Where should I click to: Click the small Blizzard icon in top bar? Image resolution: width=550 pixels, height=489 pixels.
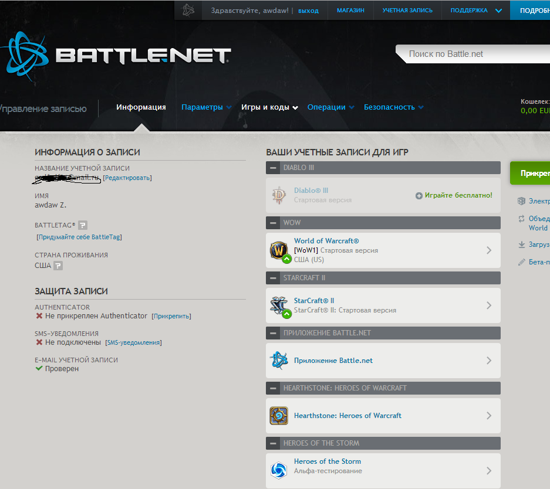188,10
